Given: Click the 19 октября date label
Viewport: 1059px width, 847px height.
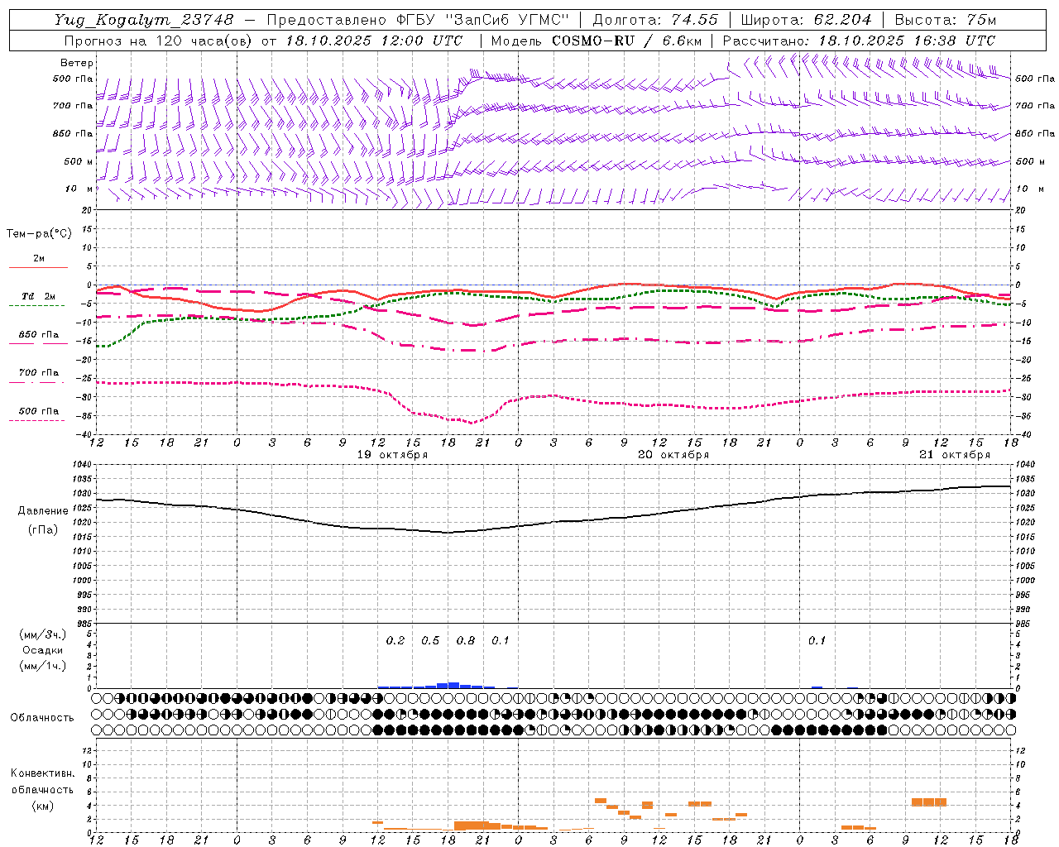Looking at the screenshot, I should pos(392,455).
